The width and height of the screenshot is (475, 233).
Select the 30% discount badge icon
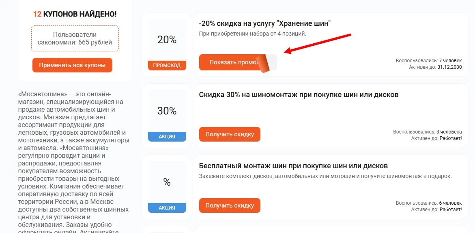[166, 110]
